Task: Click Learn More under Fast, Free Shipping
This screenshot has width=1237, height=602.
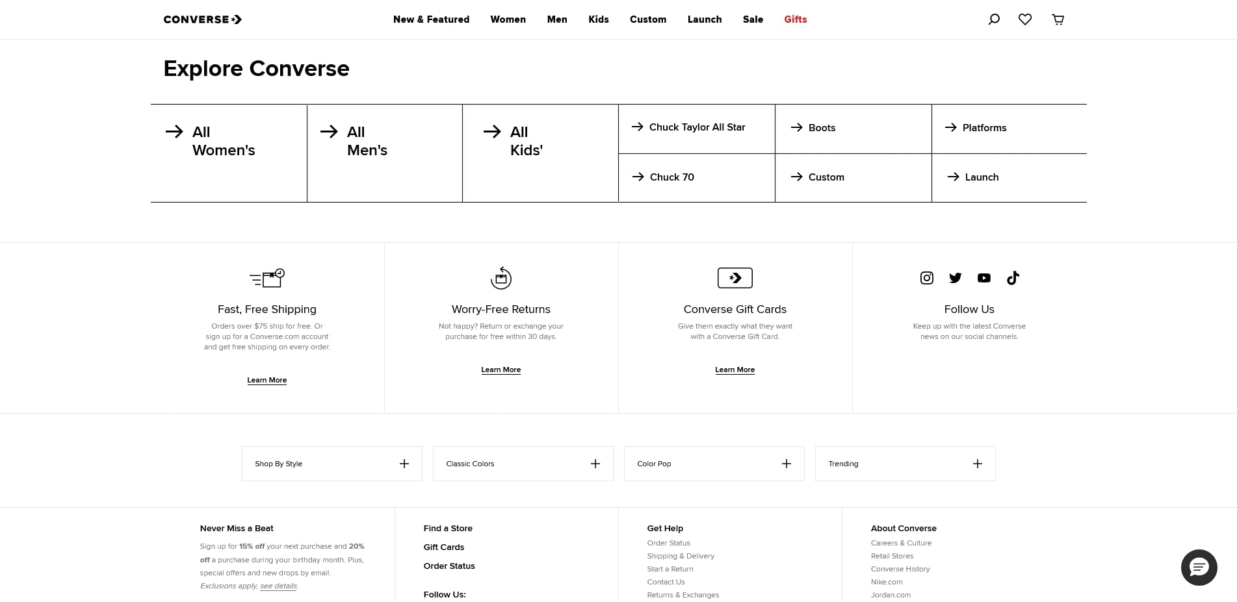Action: point(267,380)
